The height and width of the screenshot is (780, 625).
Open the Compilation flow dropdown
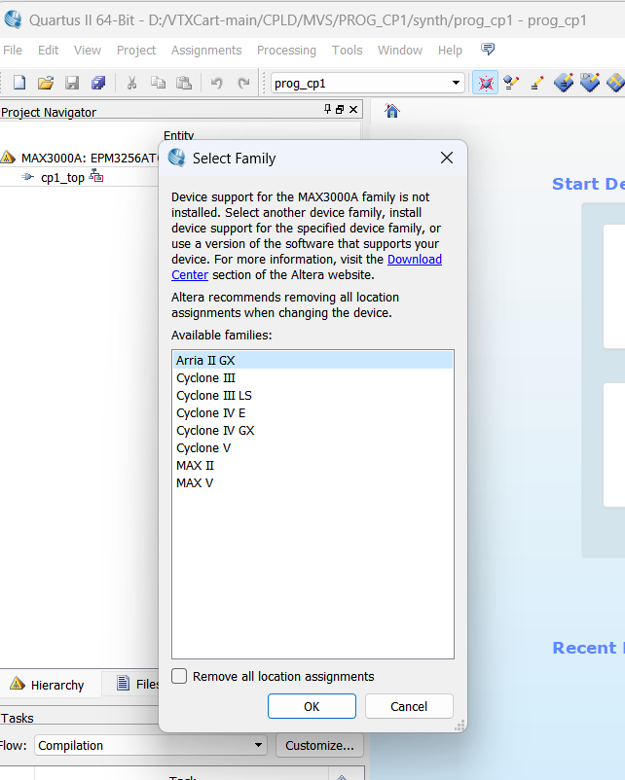click(x=151, y=745)
